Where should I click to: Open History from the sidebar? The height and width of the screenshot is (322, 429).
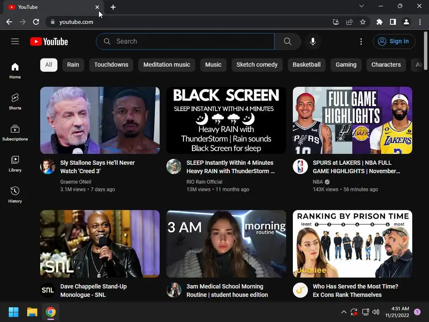(15, 195)
